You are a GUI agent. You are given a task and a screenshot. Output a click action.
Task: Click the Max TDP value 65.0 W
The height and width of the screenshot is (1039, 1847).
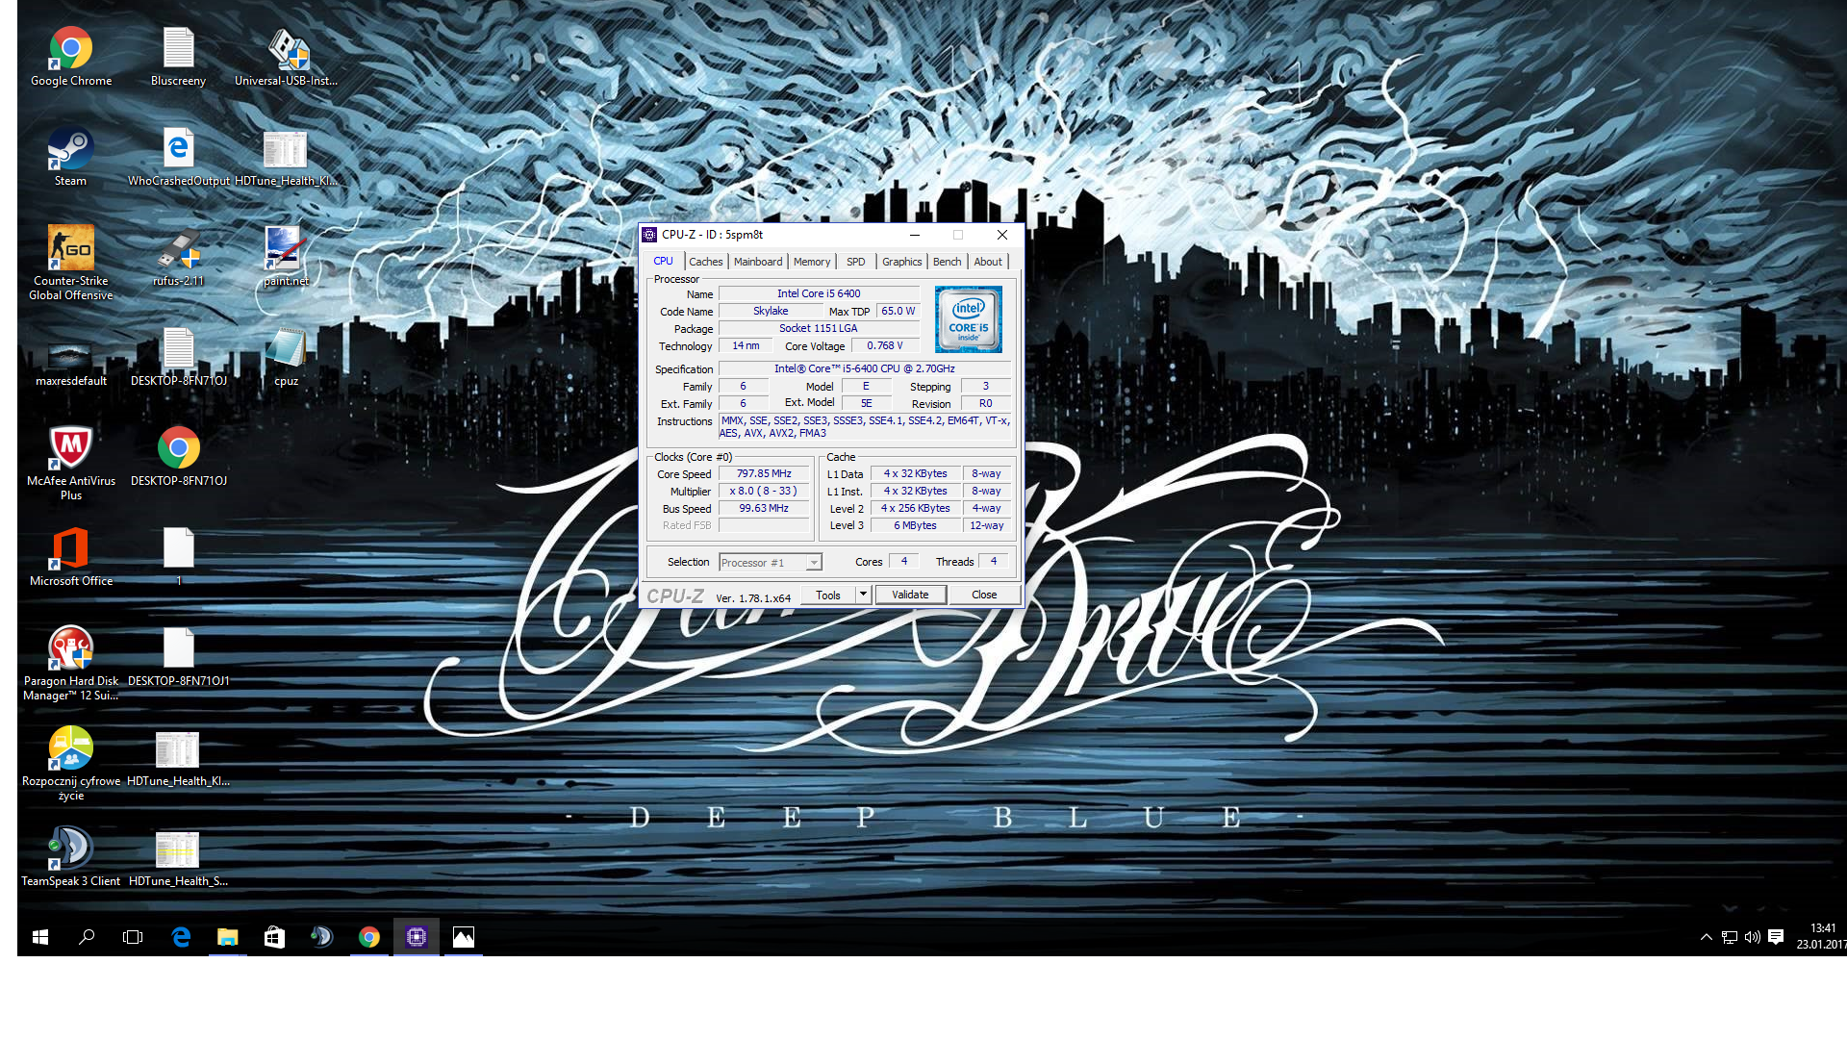898,312
